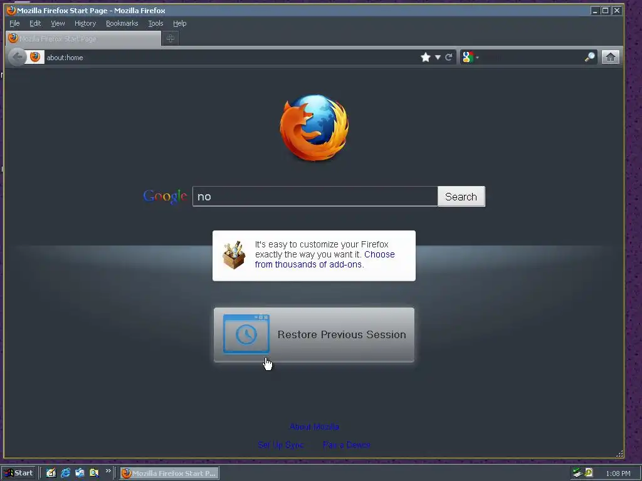Click the second system tray icon near the clock
Screen dimensions: 642x481
[589, 472]
